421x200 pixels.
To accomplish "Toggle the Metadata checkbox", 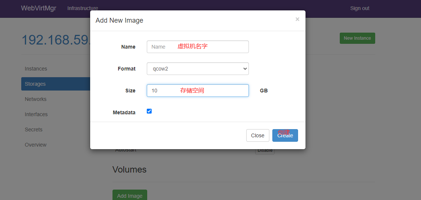I will [x=149, y=111].
